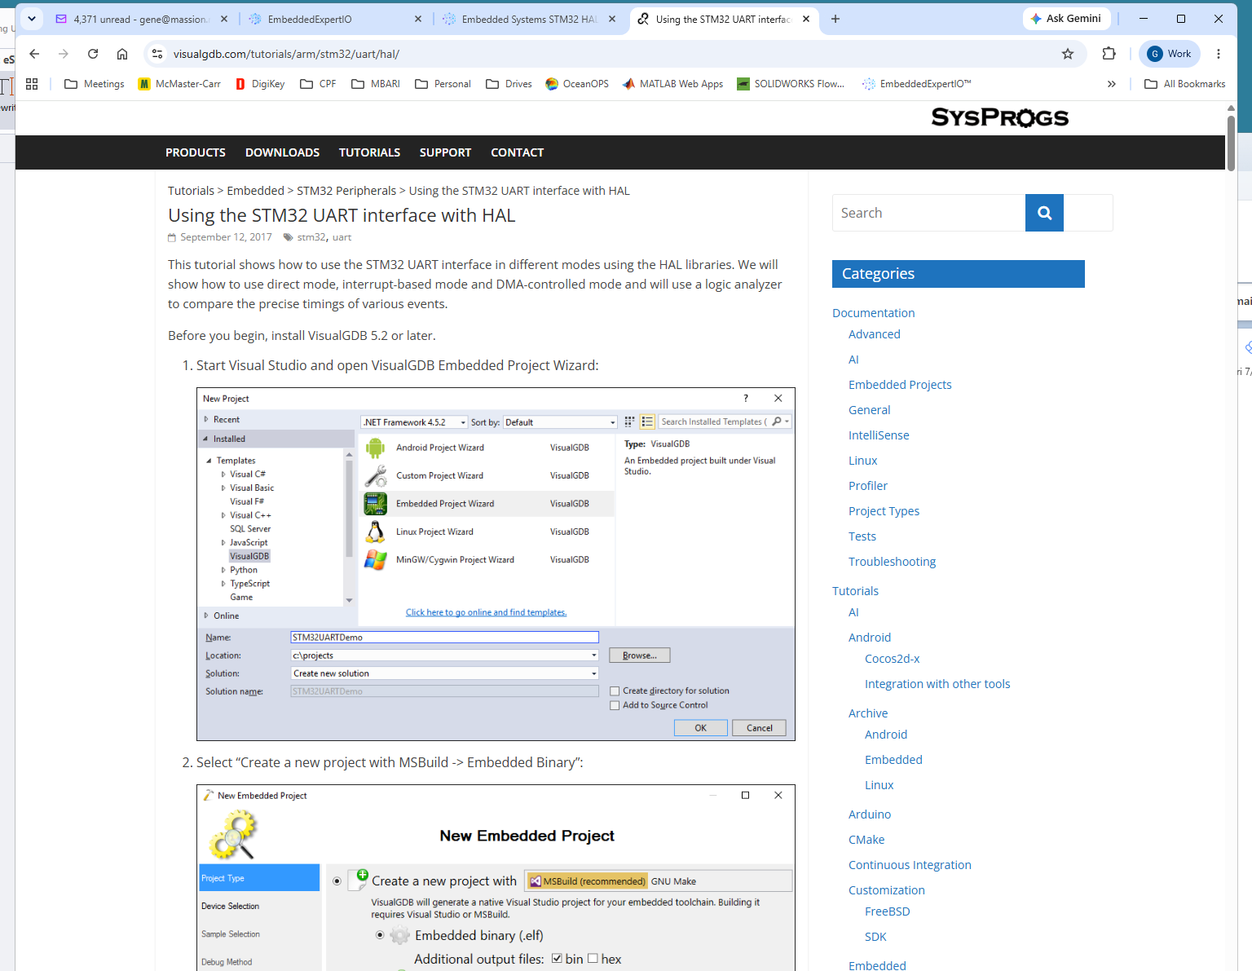This screenshot has height=971, width=1252.
Task: Focus the site Search input field
Action: coord(928,213)
